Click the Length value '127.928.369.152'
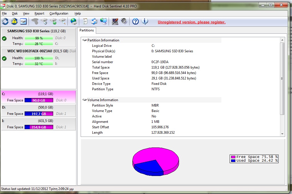Screen dimensions: 292x194 163,133
